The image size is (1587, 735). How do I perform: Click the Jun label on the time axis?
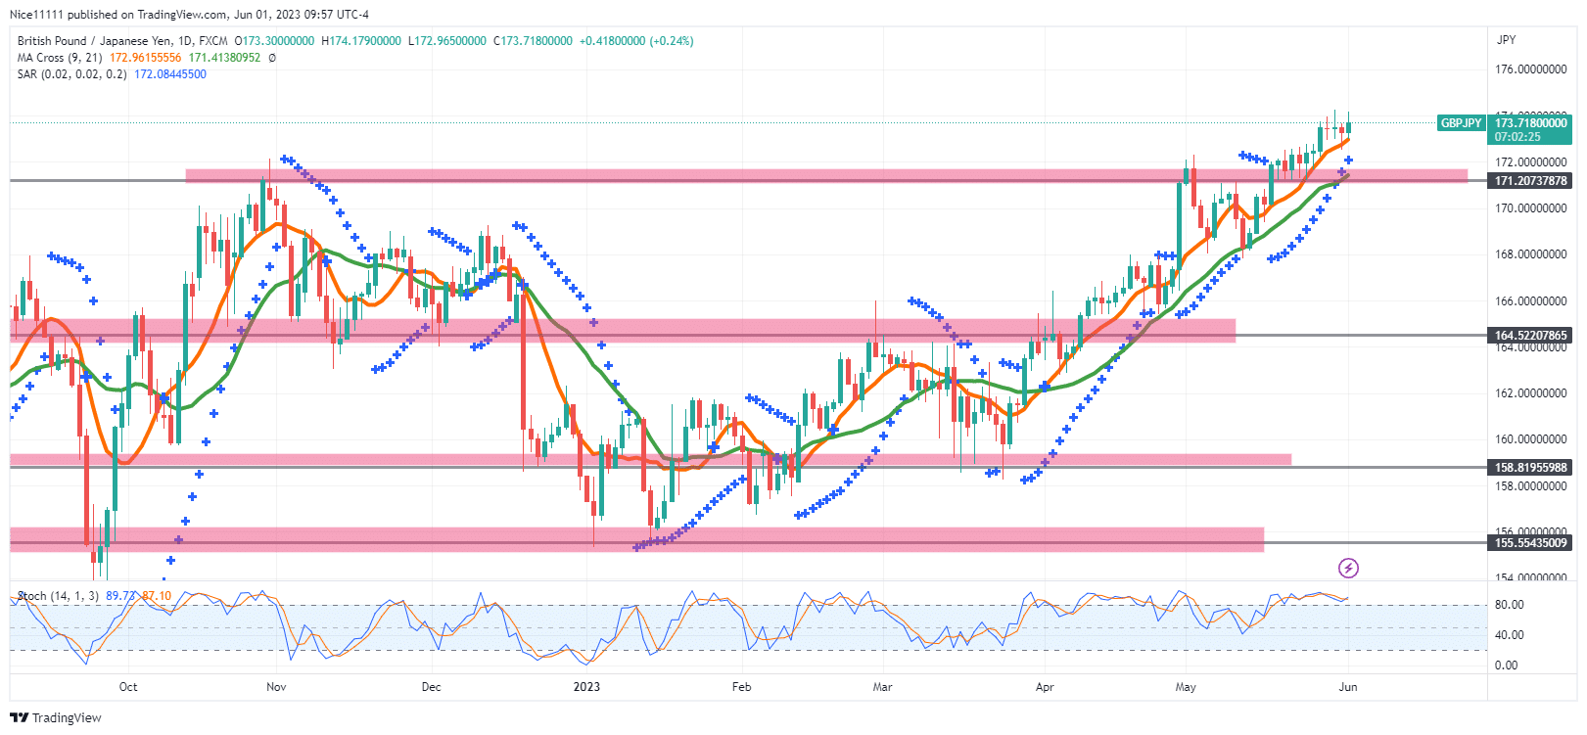pos(1348,687)
